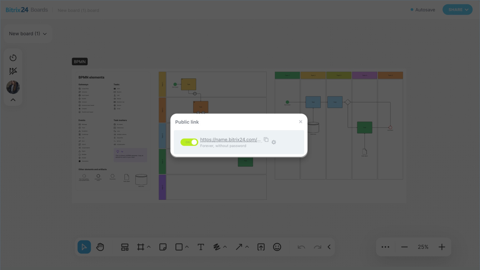480x270 pixels.
Task: Copy the public link URL
Action: point(266,139)
